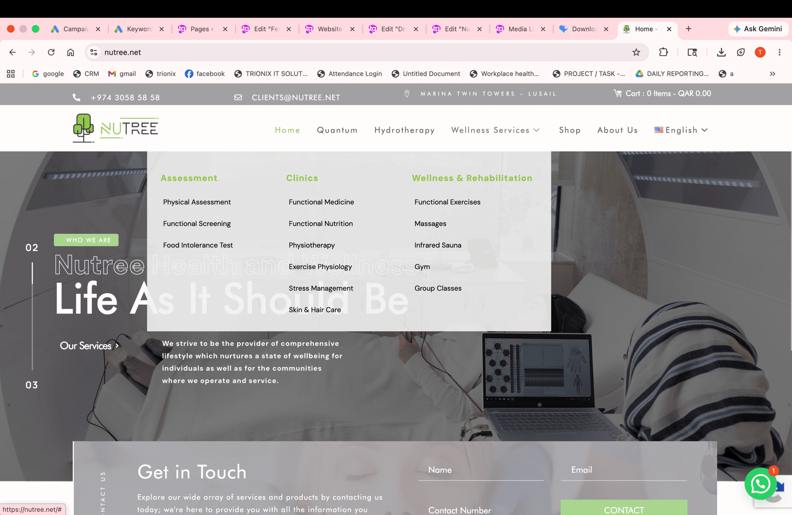
Task: Open the Apps grid in bookmarks bar
Action: (x=11, y=74)
